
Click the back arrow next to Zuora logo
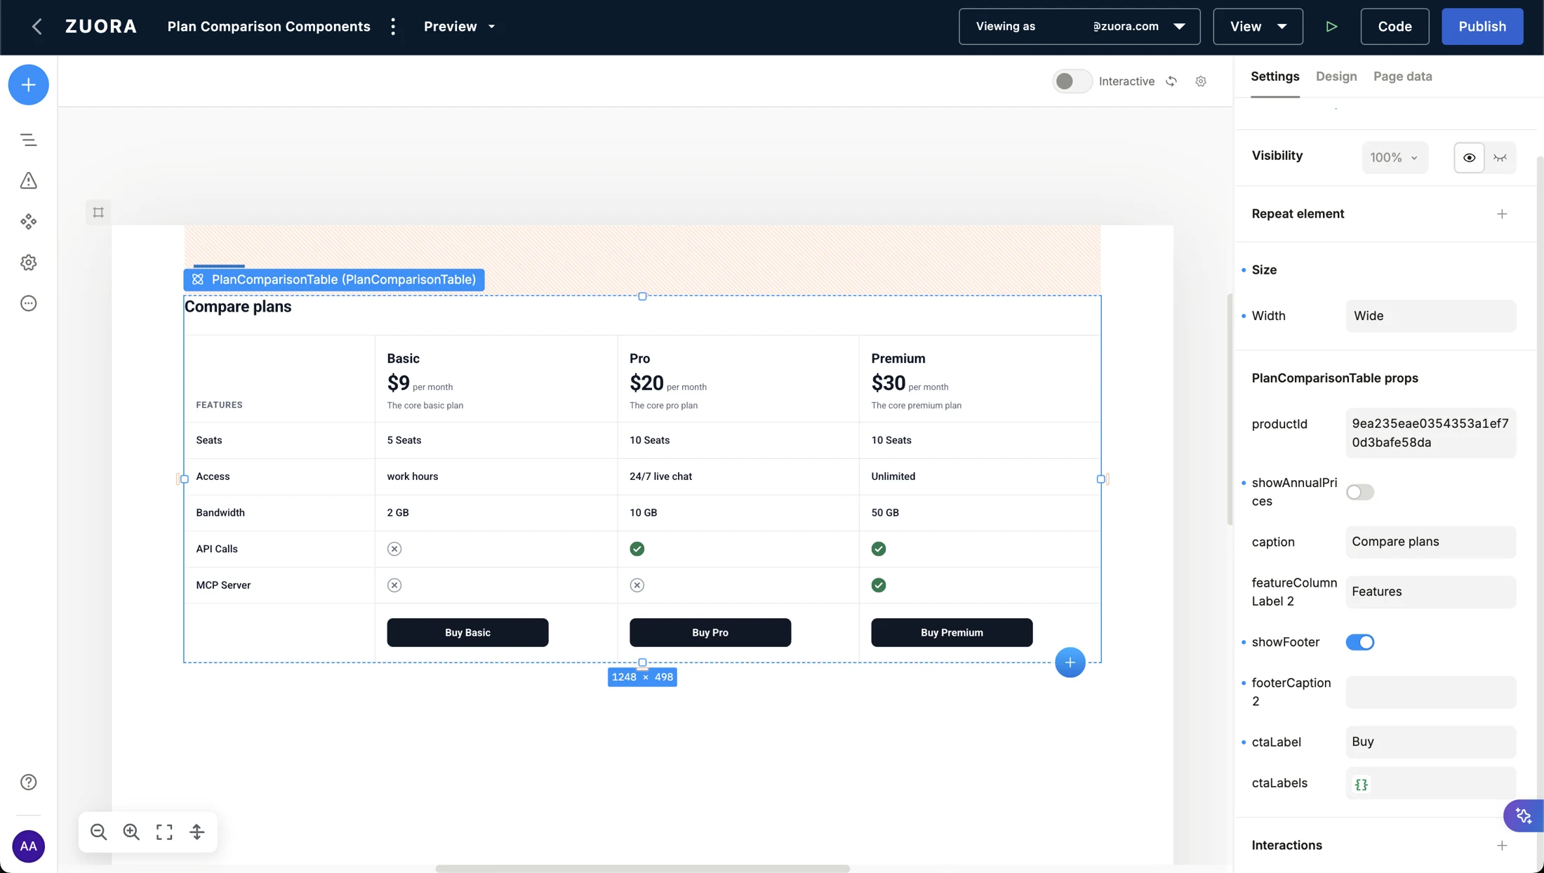tap(36, 27)
